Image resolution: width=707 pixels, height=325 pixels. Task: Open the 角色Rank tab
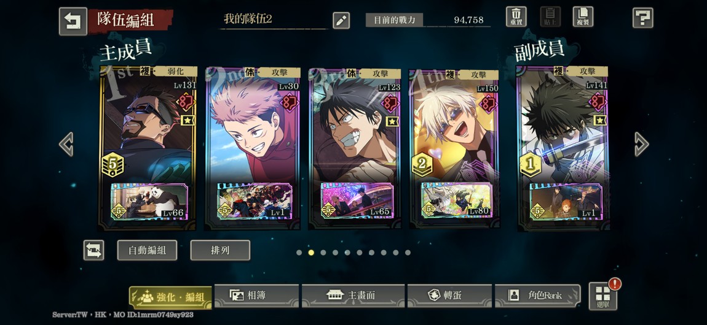(537, 296)
